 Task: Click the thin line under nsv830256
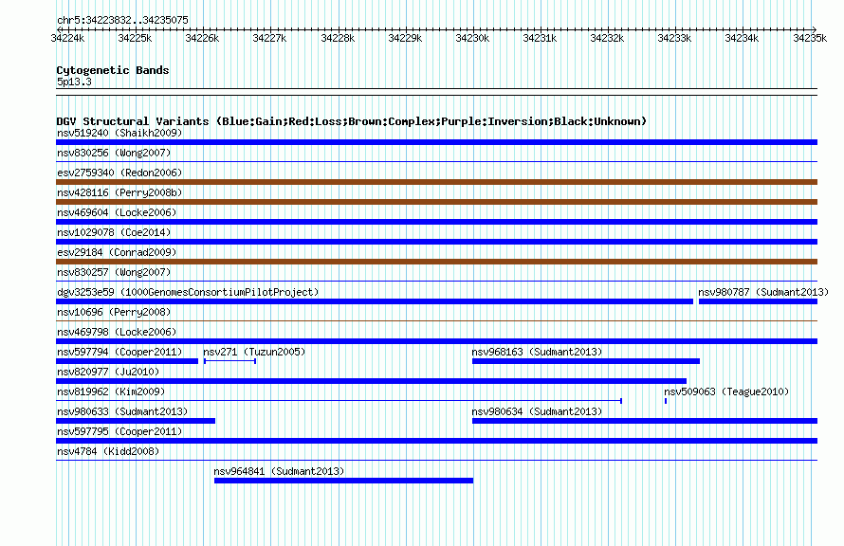coord(436,161)
